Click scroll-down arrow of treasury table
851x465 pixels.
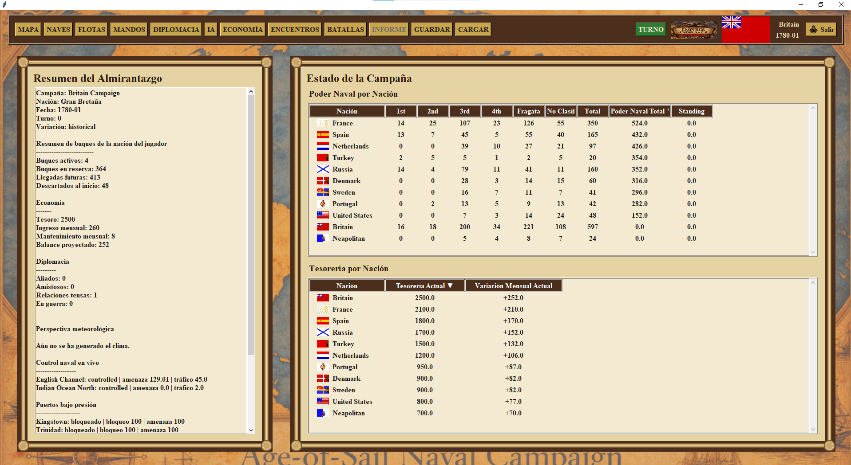click(x=813, y=430)
